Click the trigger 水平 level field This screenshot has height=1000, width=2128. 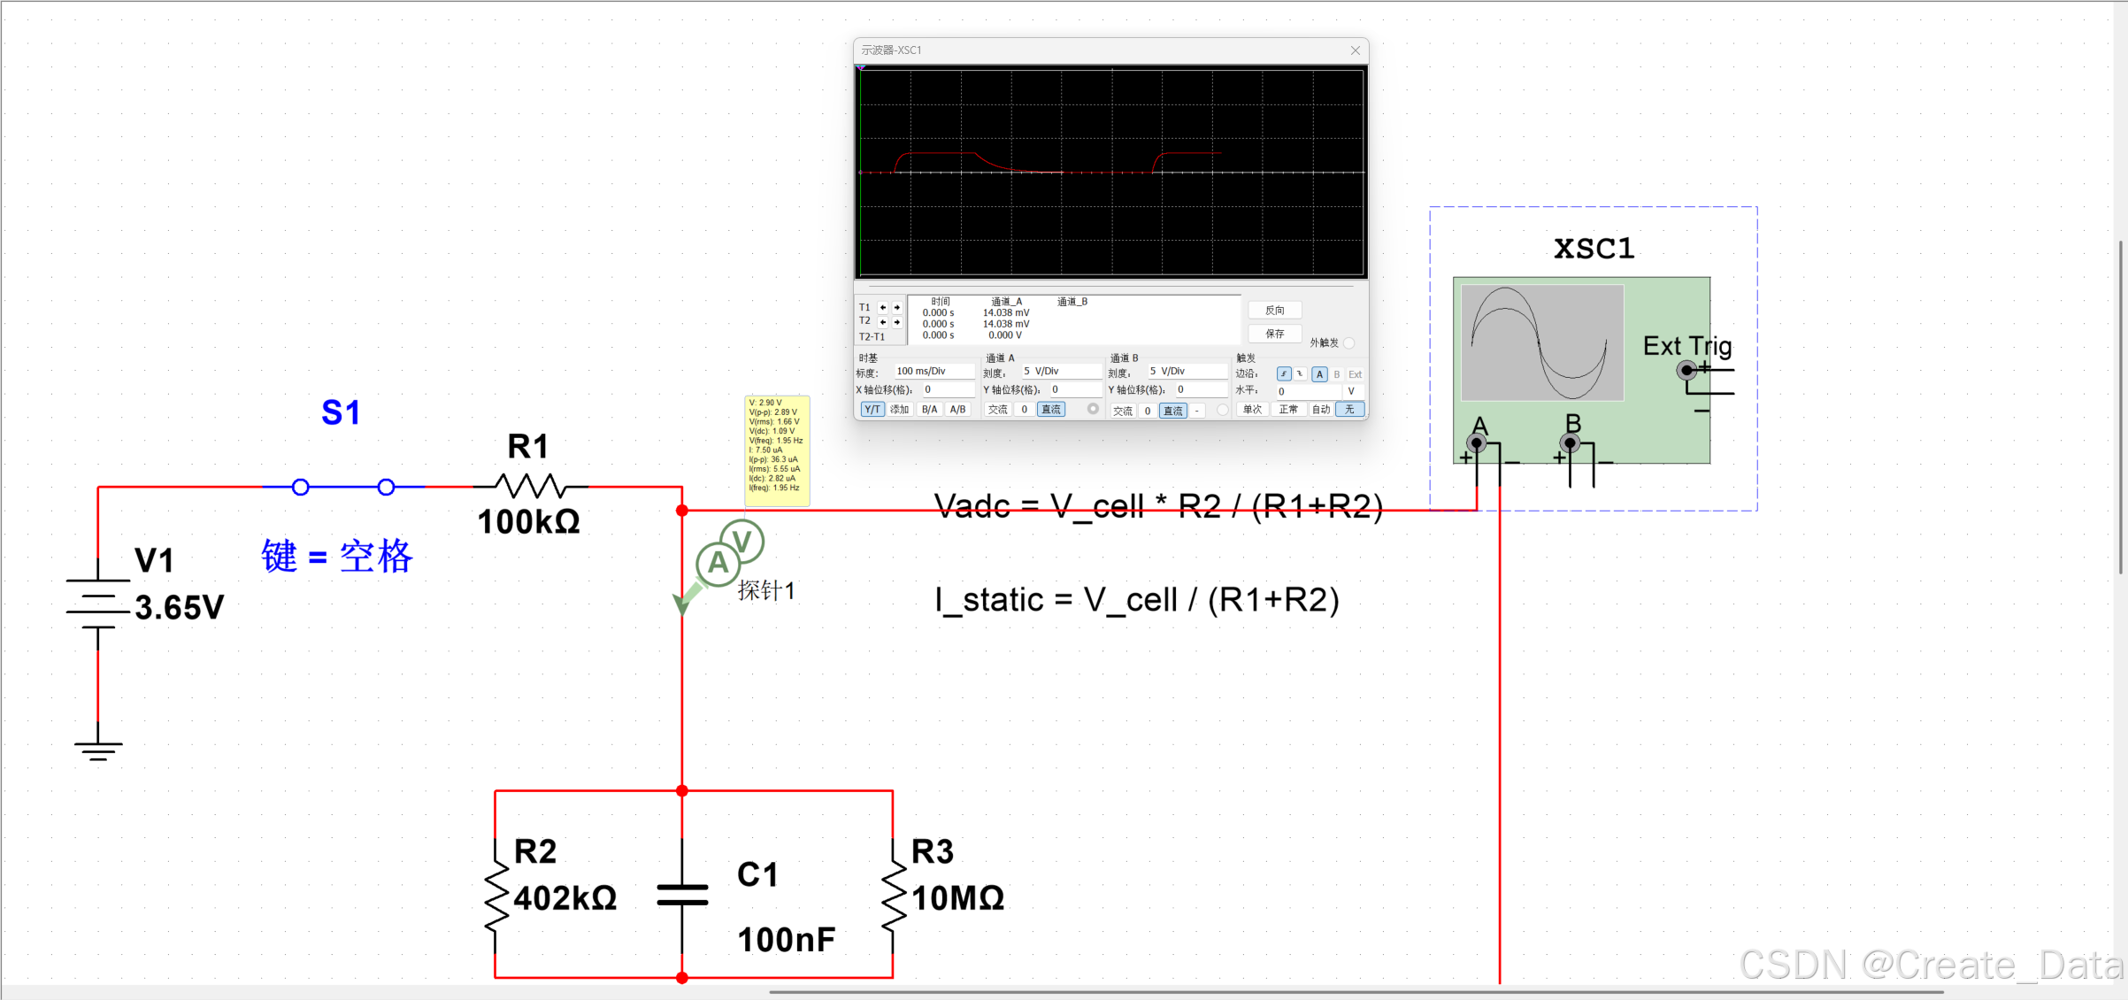coord(1309,391)
